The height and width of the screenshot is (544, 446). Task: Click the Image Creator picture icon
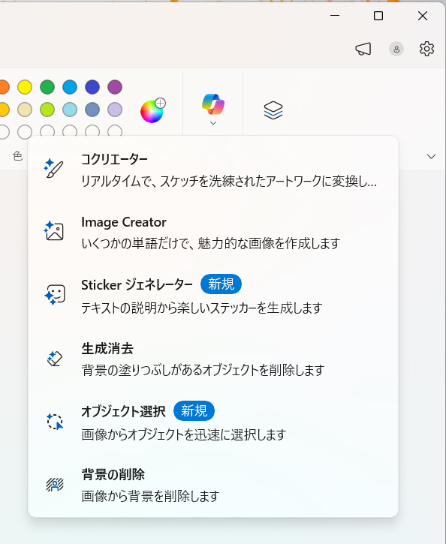point(54,231)
